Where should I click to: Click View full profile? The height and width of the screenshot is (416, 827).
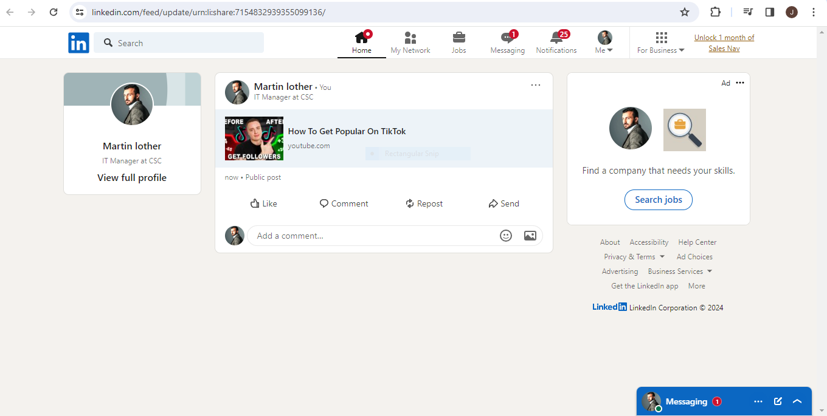point(132,177)
